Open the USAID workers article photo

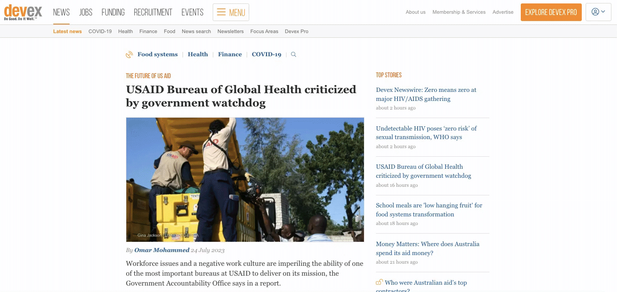pos(245,179)
